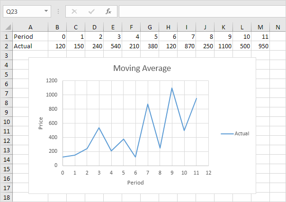Select column N header
This screenshot has height=202, width=286.
(x=277, y=27)
